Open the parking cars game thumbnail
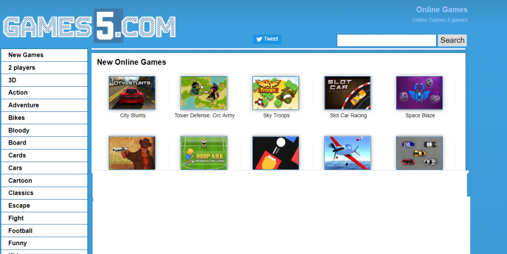This screenshot has height=254, width=507. 419,153
